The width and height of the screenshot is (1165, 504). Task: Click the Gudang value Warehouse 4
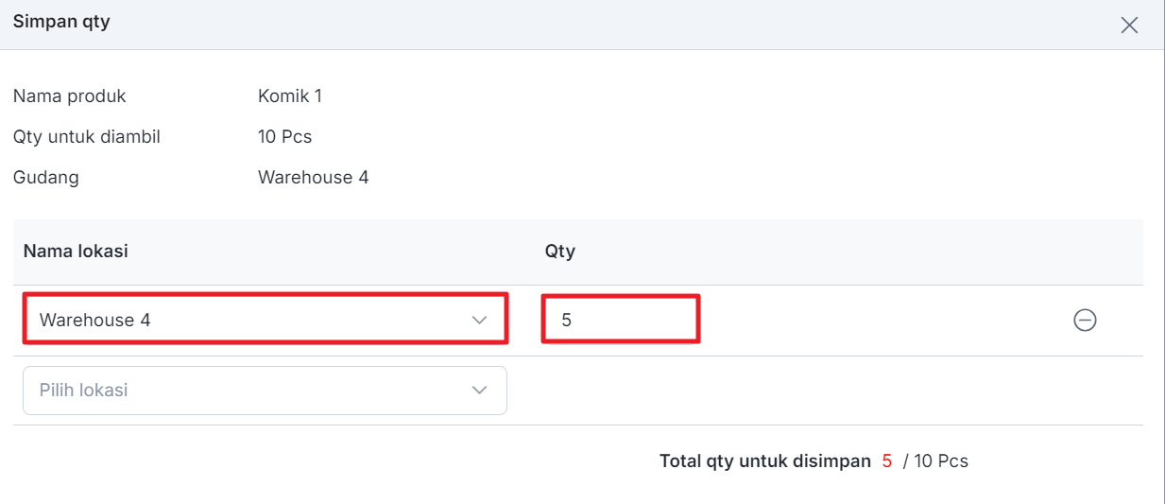point(314,177)
